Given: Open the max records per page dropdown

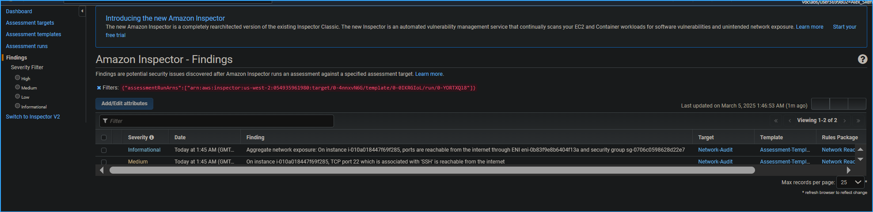Looking at the screenshot, I should pyautogui.click(x=850, y=182).
